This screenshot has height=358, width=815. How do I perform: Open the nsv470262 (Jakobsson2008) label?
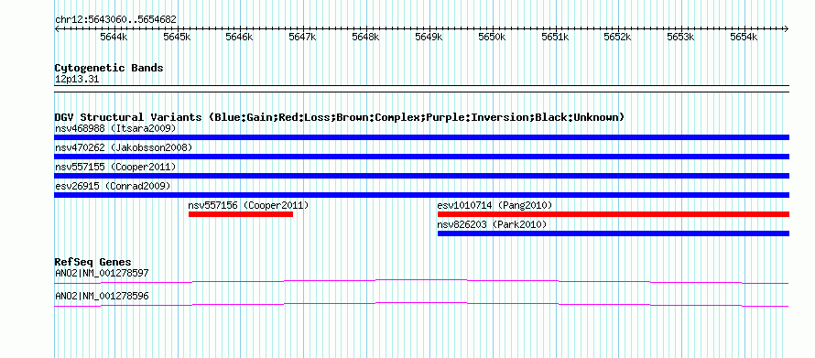tap(124, 147)
